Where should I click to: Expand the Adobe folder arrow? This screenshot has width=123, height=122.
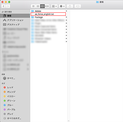pyautogui.click(x=66, y=11)
